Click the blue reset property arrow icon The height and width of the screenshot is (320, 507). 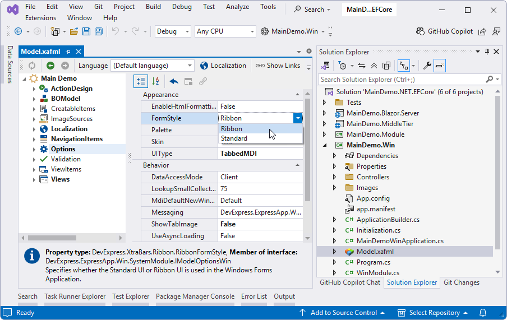(x=174, y=81)
